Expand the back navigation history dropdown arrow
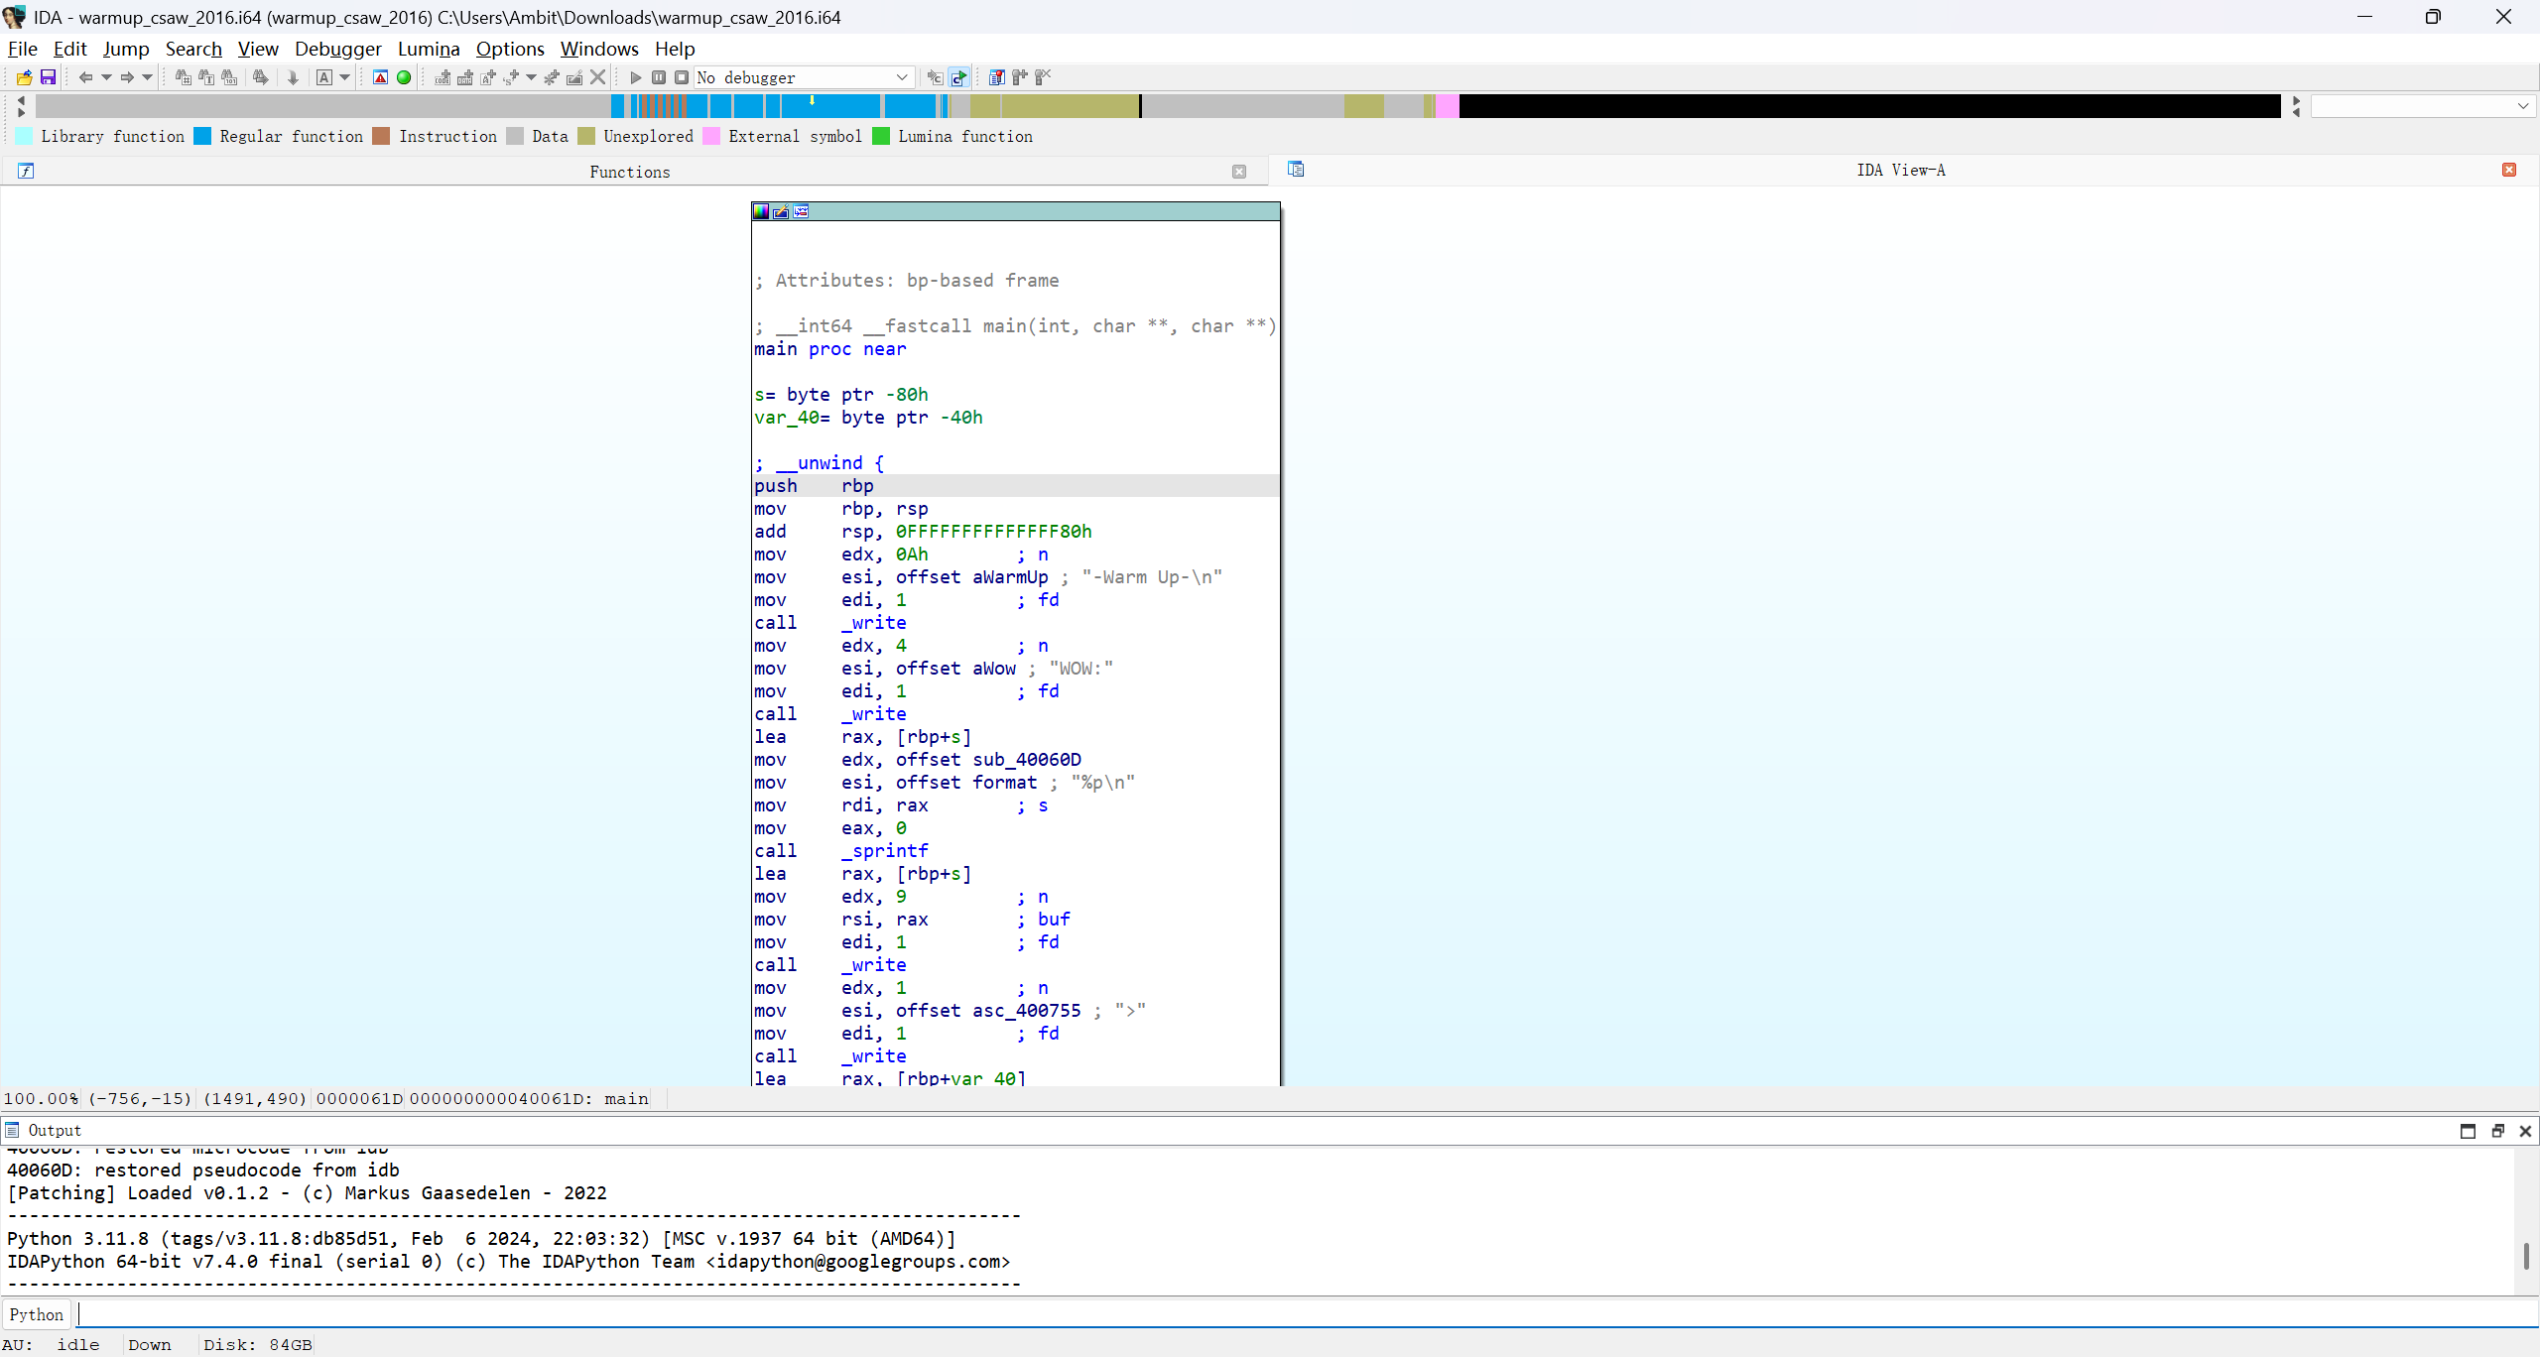Viewport: 2540px width, 1357px height. pos(106,77)
